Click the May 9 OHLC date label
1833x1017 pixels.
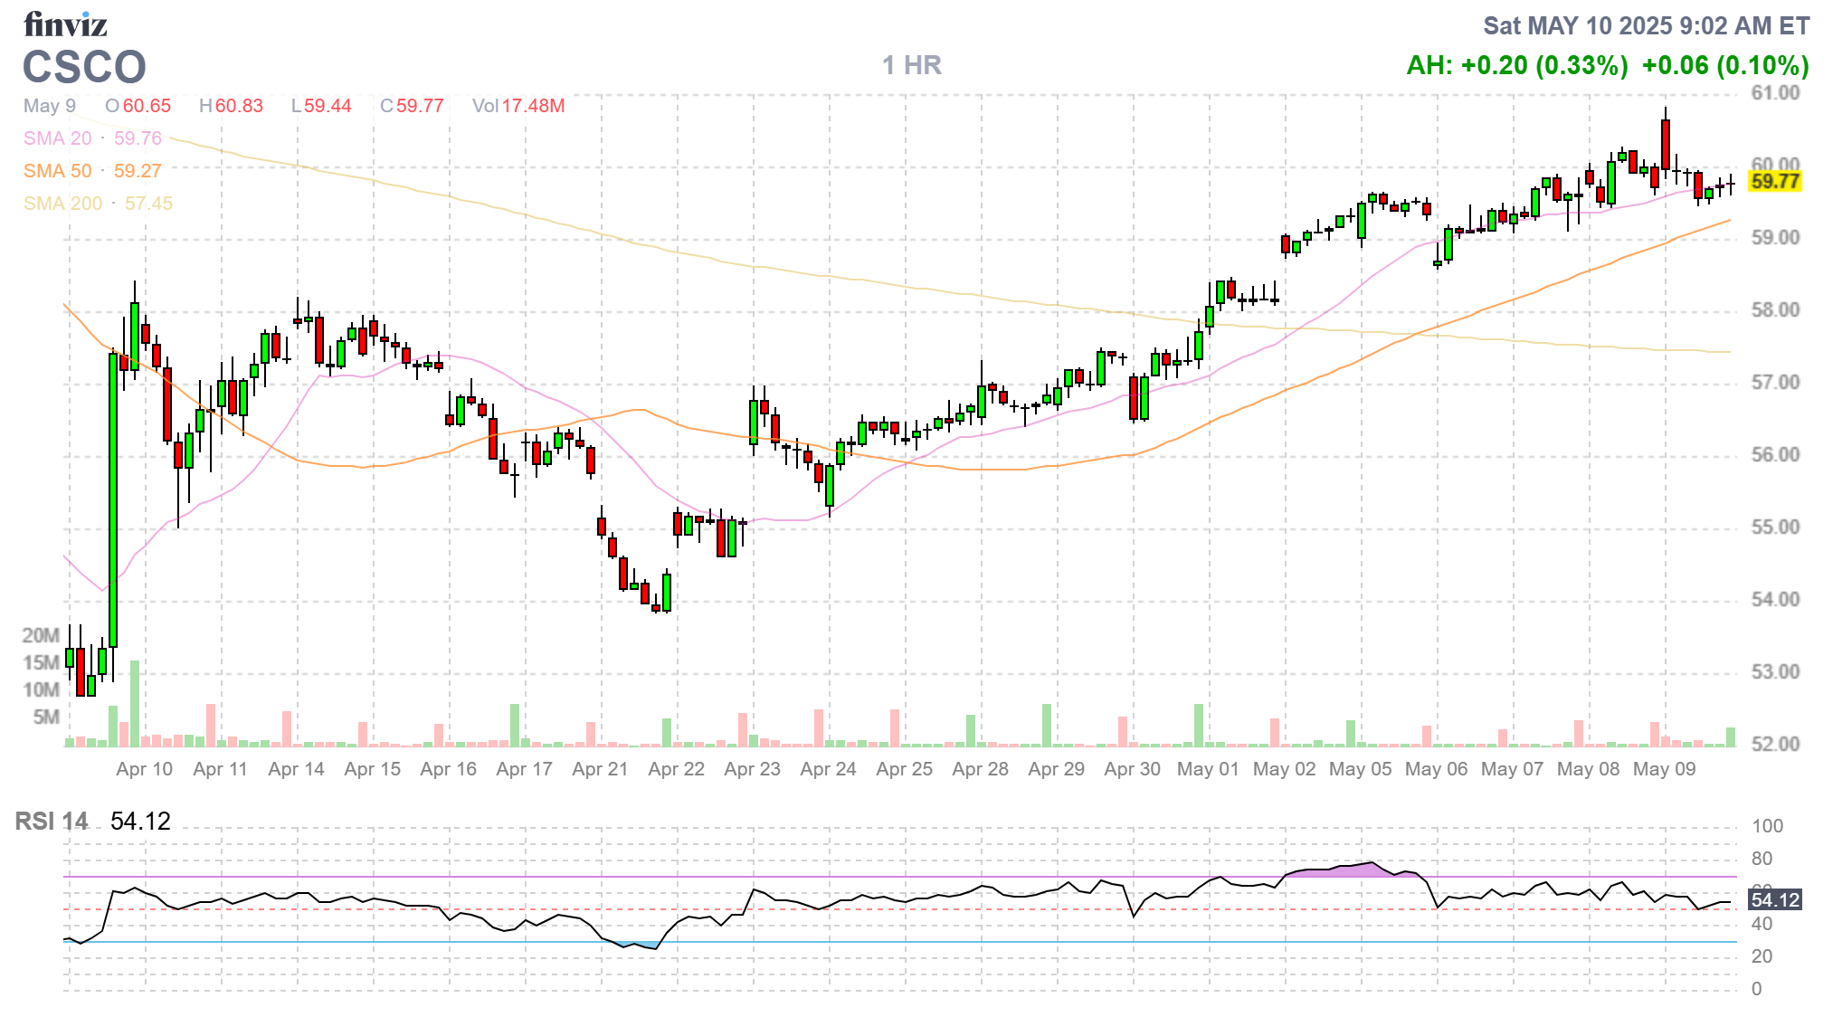50,106
